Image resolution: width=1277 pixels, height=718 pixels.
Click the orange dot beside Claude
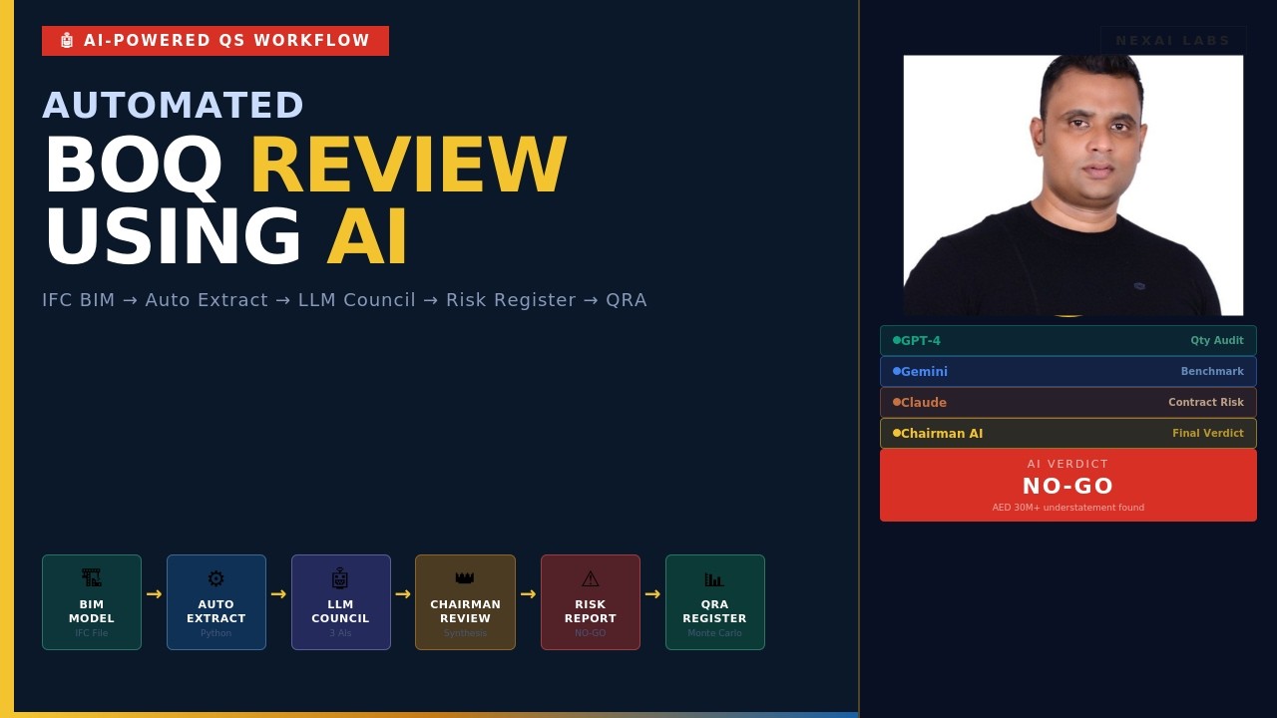click(x=897, y=402)
